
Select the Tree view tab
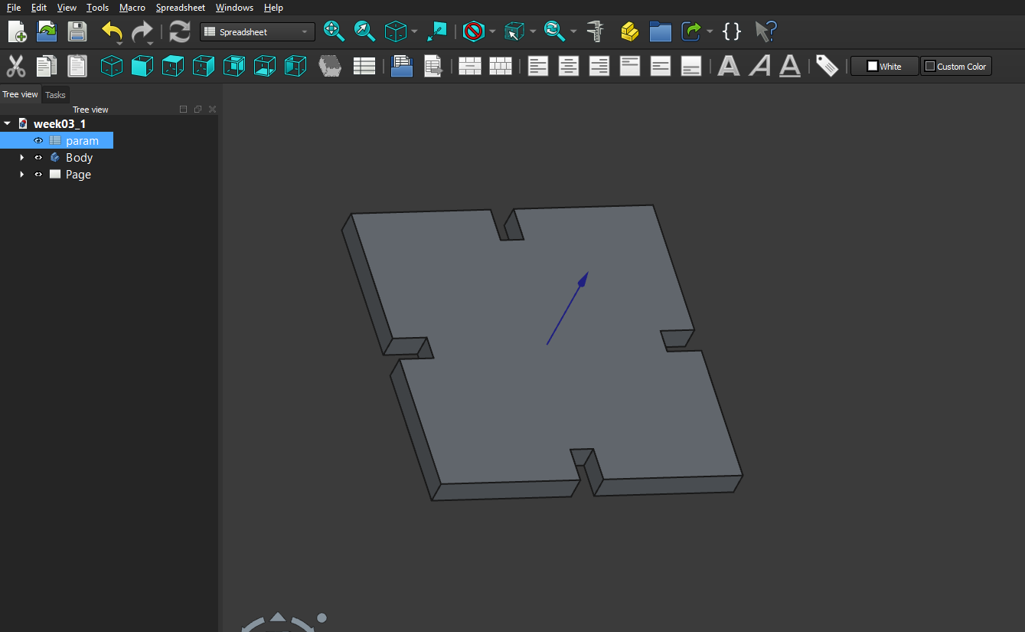(20, 94)
